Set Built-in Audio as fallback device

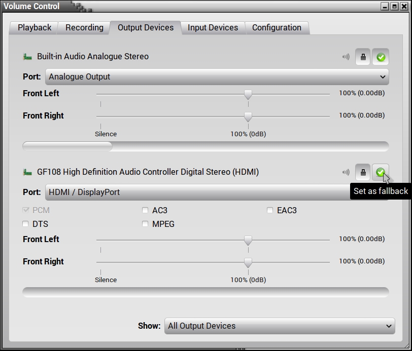(381, 57)
